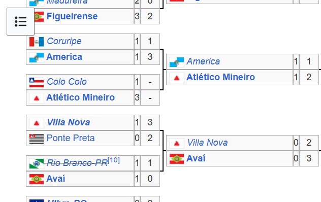Click the Paraná flag next to Rio Branco-PR
Viewport: 321px width, 202px height.
pos(37,163)
